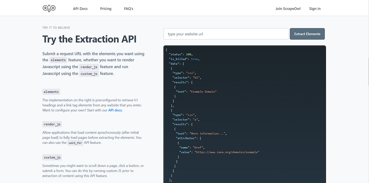Open the Sign In link

315,9
